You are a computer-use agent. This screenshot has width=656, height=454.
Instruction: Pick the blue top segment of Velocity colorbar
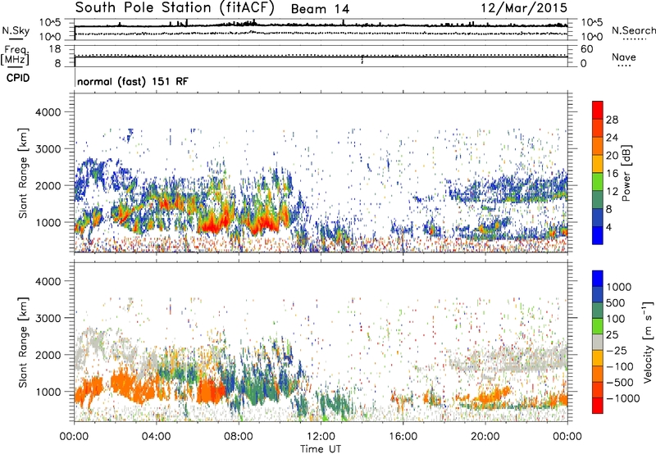[598, 279]
